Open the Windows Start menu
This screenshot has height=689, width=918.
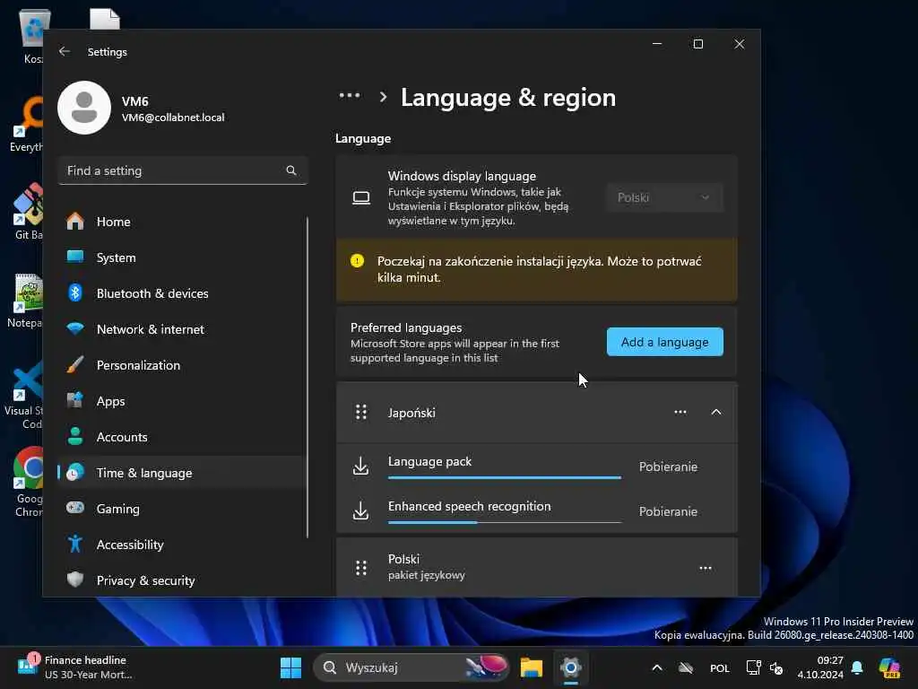click(290, 667)
